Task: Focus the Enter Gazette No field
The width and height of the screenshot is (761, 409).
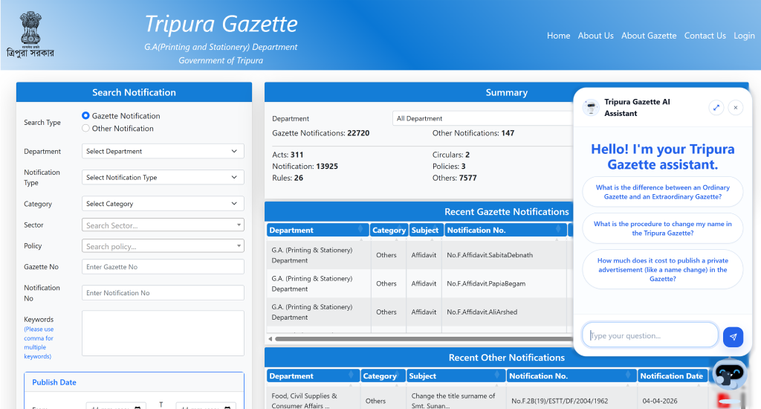Action: (x=163, y=267)
